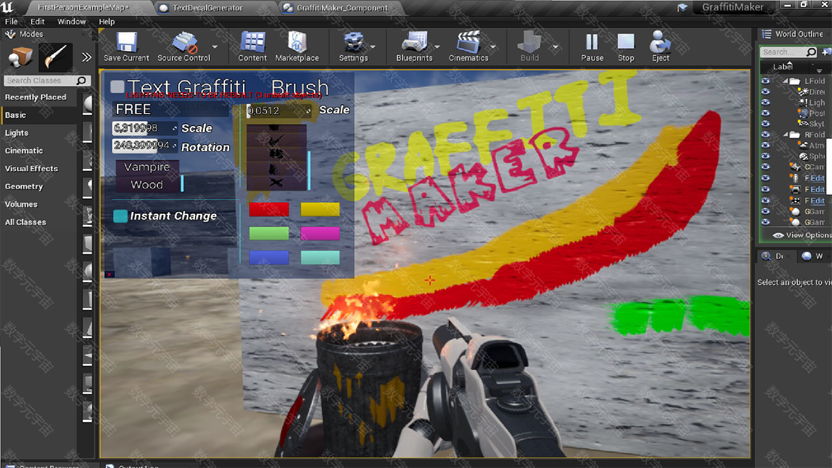The height and width of the screenshot is (468, 832).
Task: Collapse the RFold folder in outliner
Action: (785, 135)
